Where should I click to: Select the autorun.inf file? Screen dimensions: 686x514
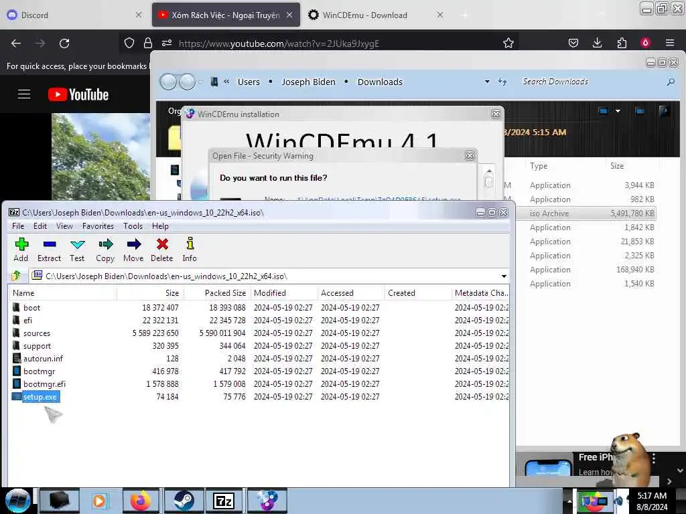point(43,359)
